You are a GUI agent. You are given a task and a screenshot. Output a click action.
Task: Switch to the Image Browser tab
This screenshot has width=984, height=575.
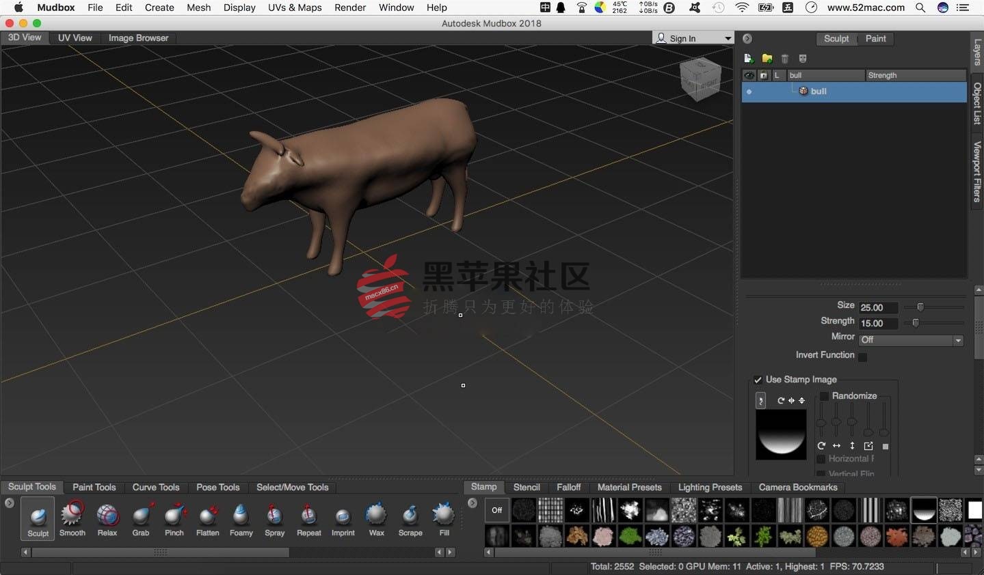[138, 38]
